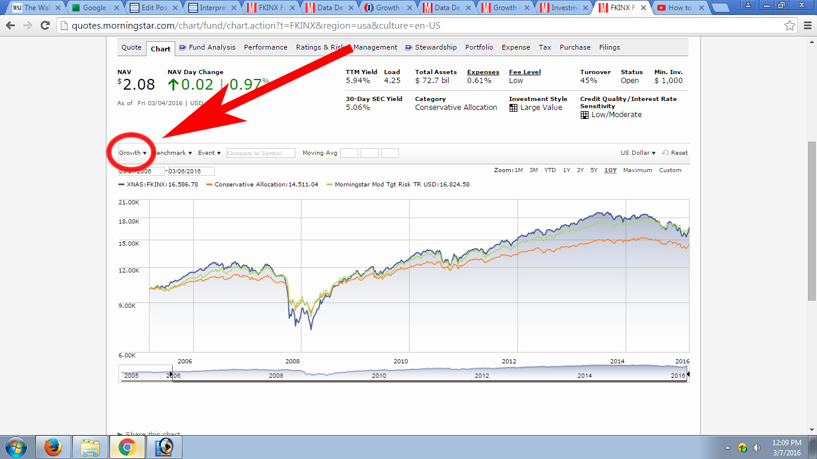Set zoom to Maximum
This screenshot has height=459, width=817.
point(638,170)
